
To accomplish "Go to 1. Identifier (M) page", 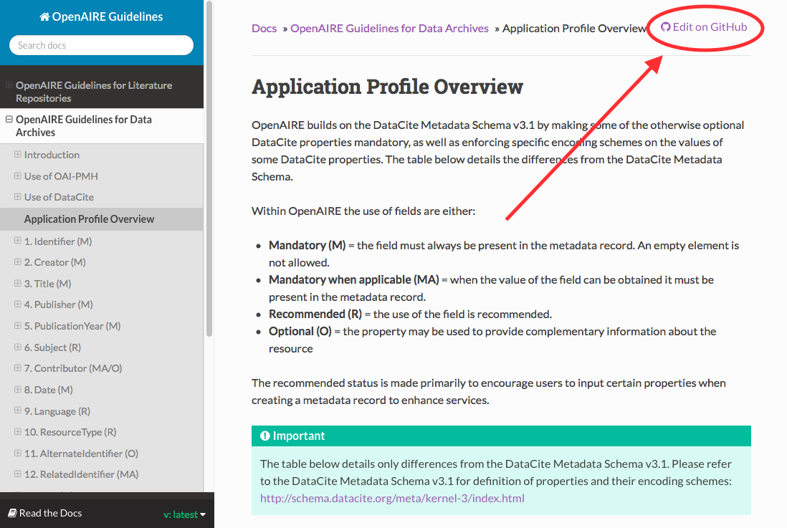I will pyautogui.click(x=58, y=241).
